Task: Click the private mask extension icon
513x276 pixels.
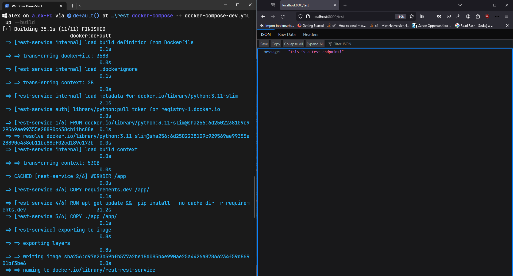Action: pyautogui.click(x=439, y=17)
